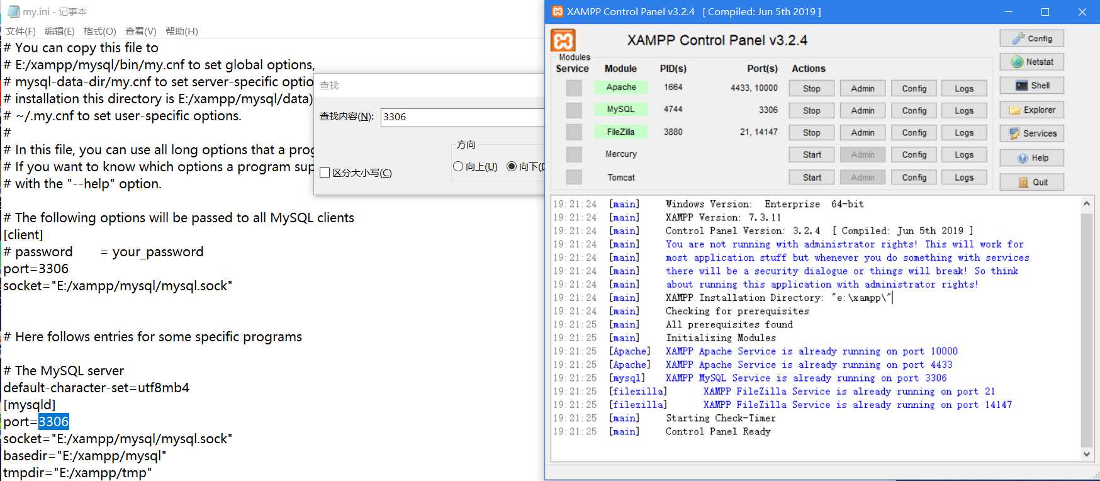Open Config for the Tomcat row

(x=914, y=178)
